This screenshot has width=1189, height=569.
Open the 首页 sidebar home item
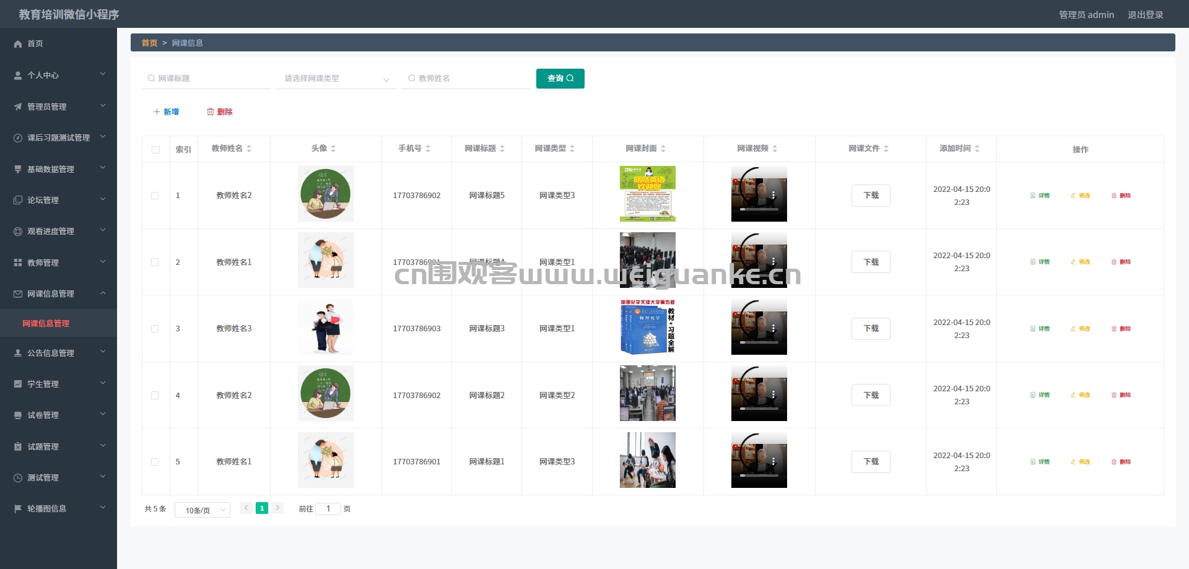[x=58, y=43]
